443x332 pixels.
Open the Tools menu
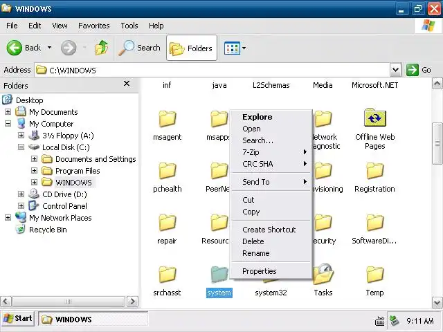coord(129,26)
